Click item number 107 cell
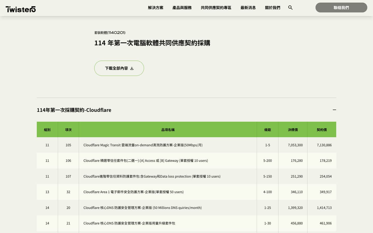Viewport: 373px width, 233px height. (68, 176)
